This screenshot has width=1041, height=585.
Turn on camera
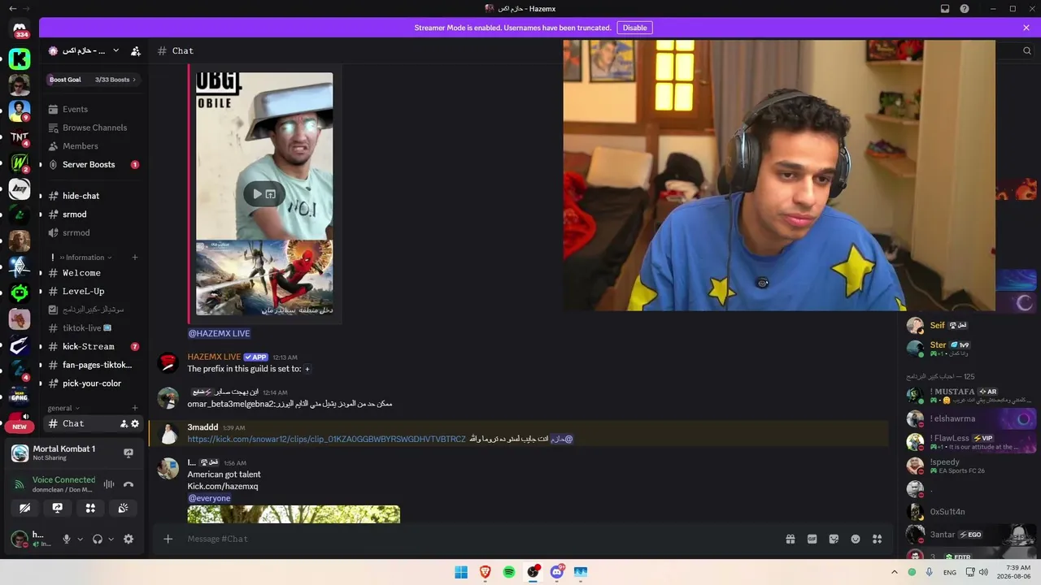[x=25, y=508]
